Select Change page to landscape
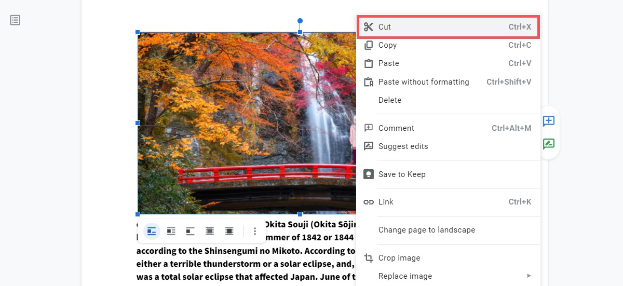 426,230
